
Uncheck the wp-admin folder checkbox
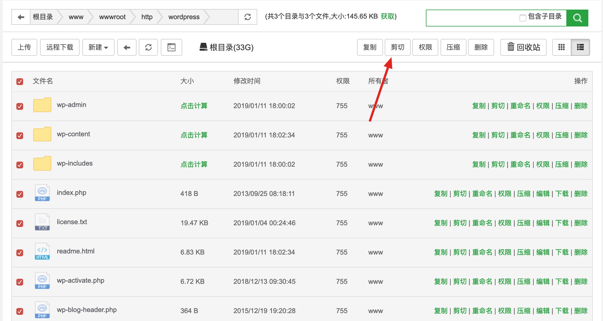point(20,106)
